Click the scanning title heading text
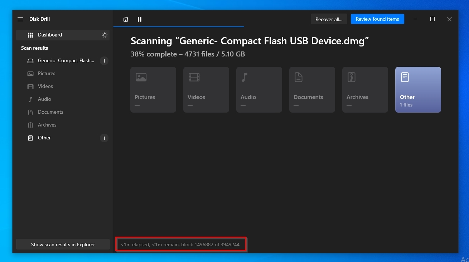Screen dimensions: 469x262 click(x=250, y=41)
